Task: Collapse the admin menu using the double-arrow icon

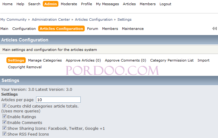Action: [x=214, y=29]
